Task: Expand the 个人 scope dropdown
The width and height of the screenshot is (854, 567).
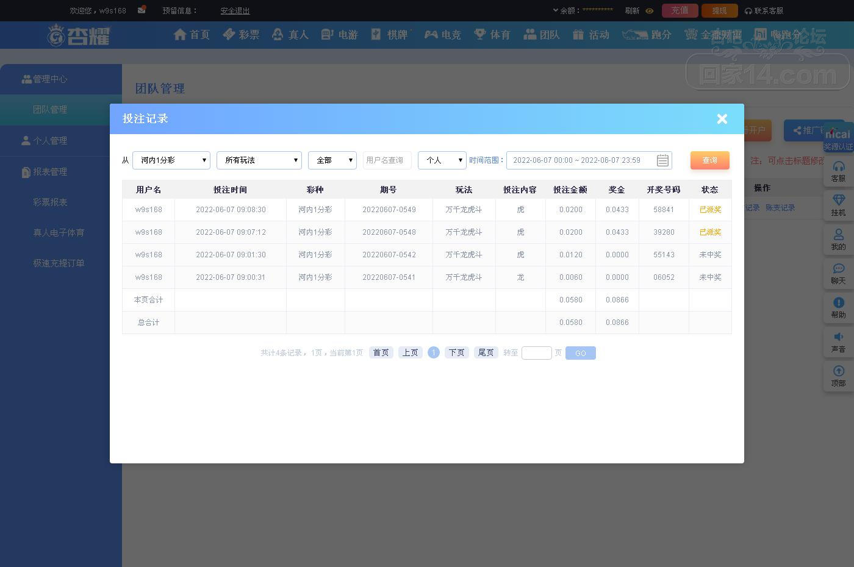Action: pyautogui.click(x=442, y=160)
